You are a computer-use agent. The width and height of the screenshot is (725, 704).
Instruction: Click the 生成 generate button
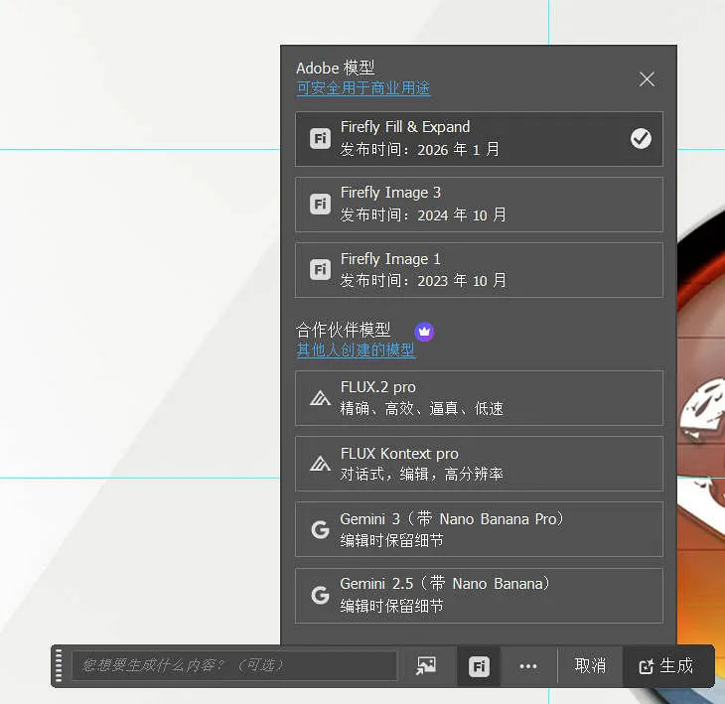click(x=666, y=666)
